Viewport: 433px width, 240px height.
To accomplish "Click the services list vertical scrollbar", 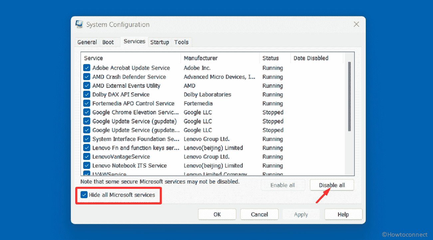I will click(349, 96).
